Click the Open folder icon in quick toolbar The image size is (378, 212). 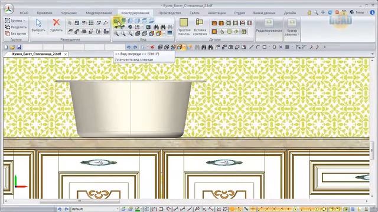12,47
